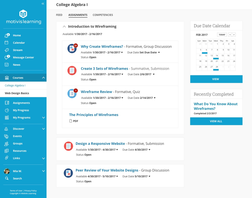Screen dimensions: 252x198
Task: Click the calendar View button
Action: [x=216, y=79]
